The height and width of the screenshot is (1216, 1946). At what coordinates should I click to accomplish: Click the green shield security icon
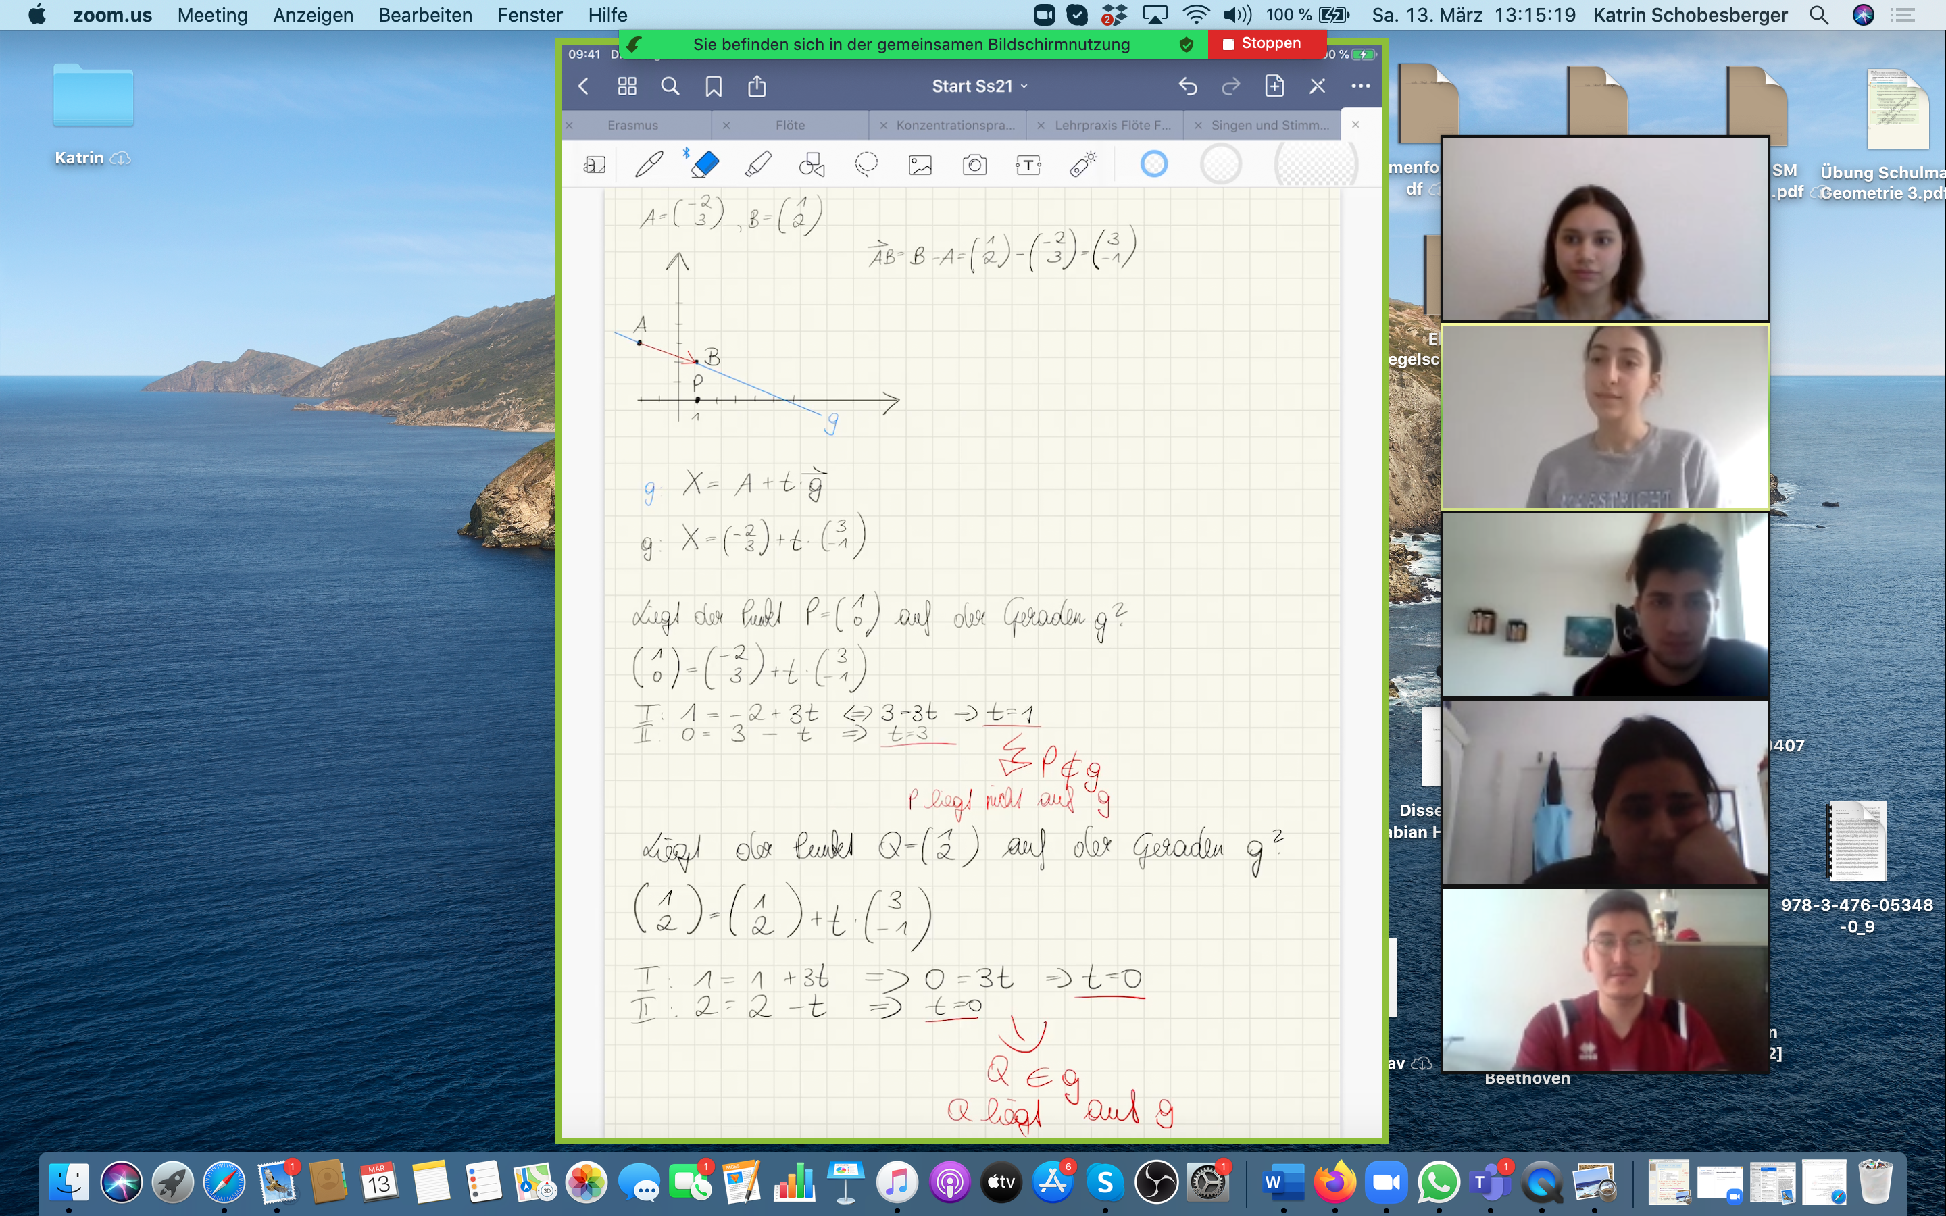tap(1186, 44)
